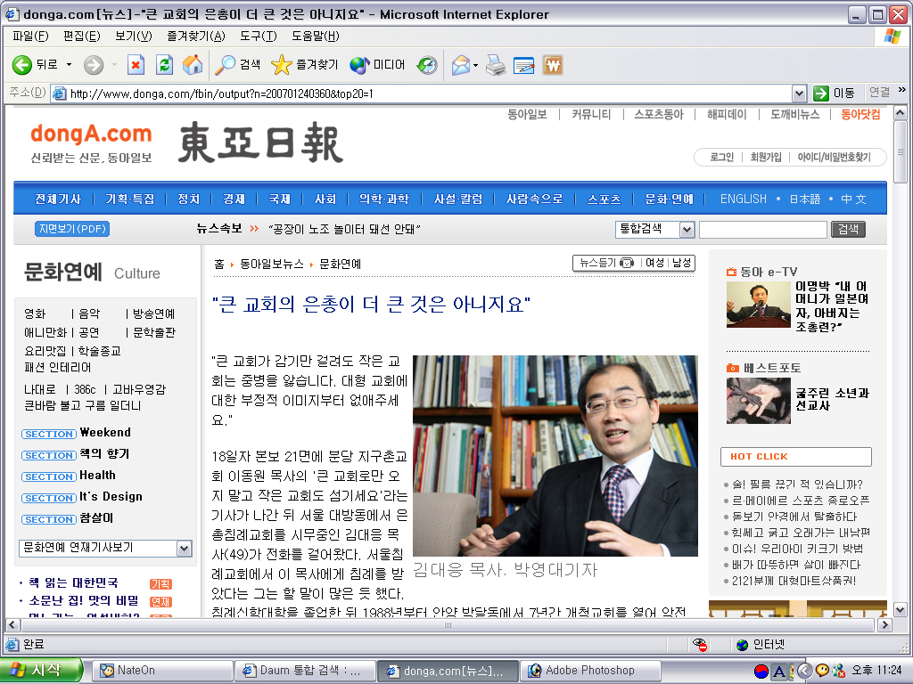The height and width of the screenshot is (684, 913).
Task: Open the Mail envelope toolbar icon
Action: (x=461, y=64)
